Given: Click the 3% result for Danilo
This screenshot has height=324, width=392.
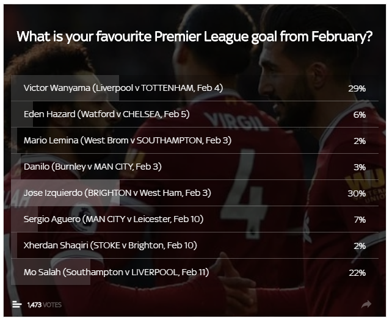Looking at the screenshot, I should [360, 167].
